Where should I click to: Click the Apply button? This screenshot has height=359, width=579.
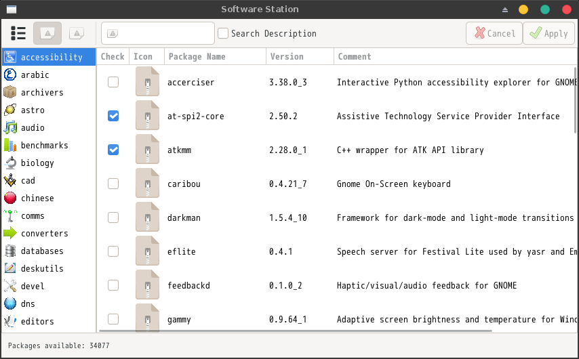[548, 33]
